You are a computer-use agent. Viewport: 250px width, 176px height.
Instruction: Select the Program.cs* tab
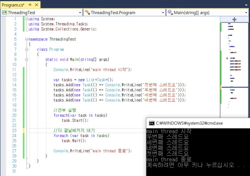click(13, 5)
